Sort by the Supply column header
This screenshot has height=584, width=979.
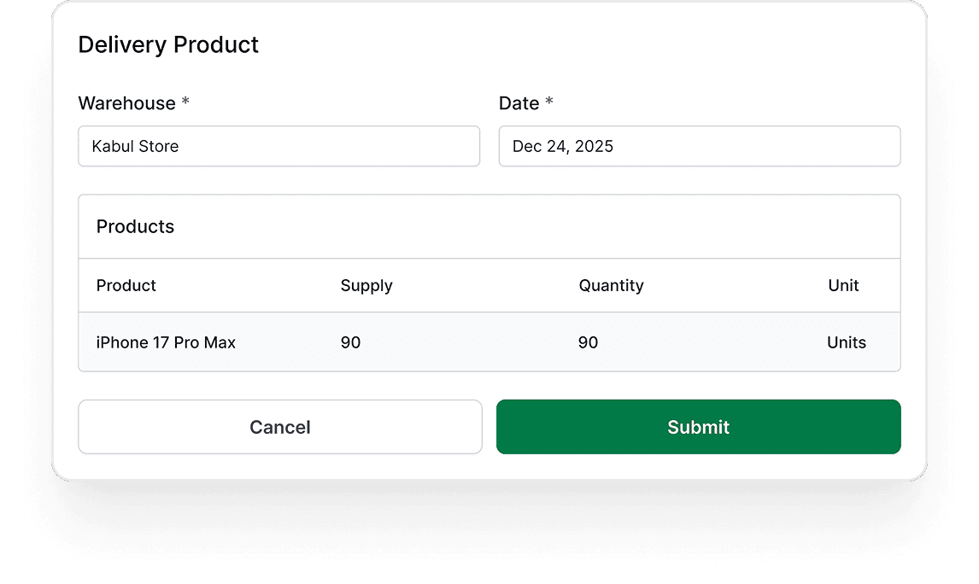coord(366,285)
